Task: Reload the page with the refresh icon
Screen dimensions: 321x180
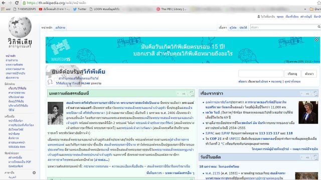Action: pos(17,3)
